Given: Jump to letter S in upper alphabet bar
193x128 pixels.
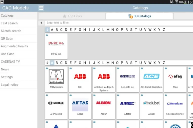Looking at the screenshot, I should click(x=131, y=30).
